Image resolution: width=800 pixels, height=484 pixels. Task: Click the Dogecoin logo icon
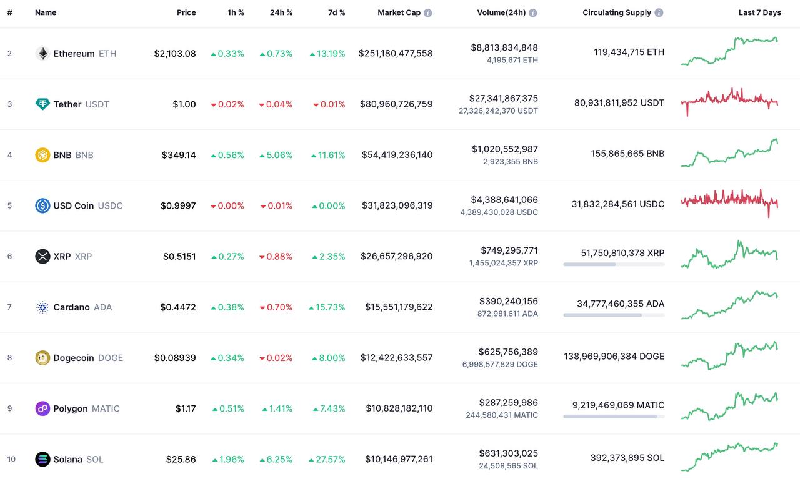[x=42, y=358]
